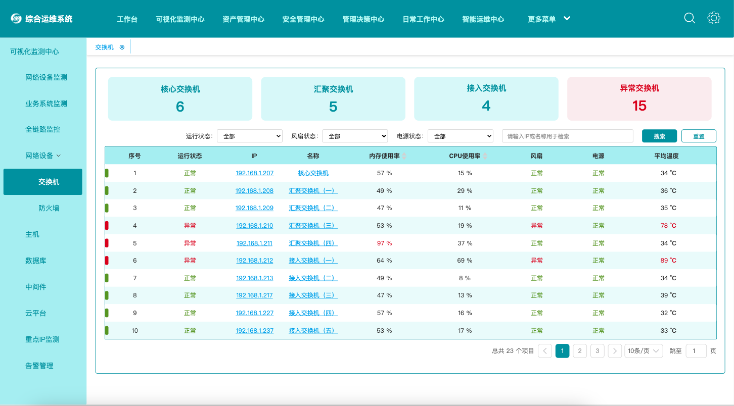Open the 电源状态 filter dropdown
734x406 pixels.
[x=461, y=136]
